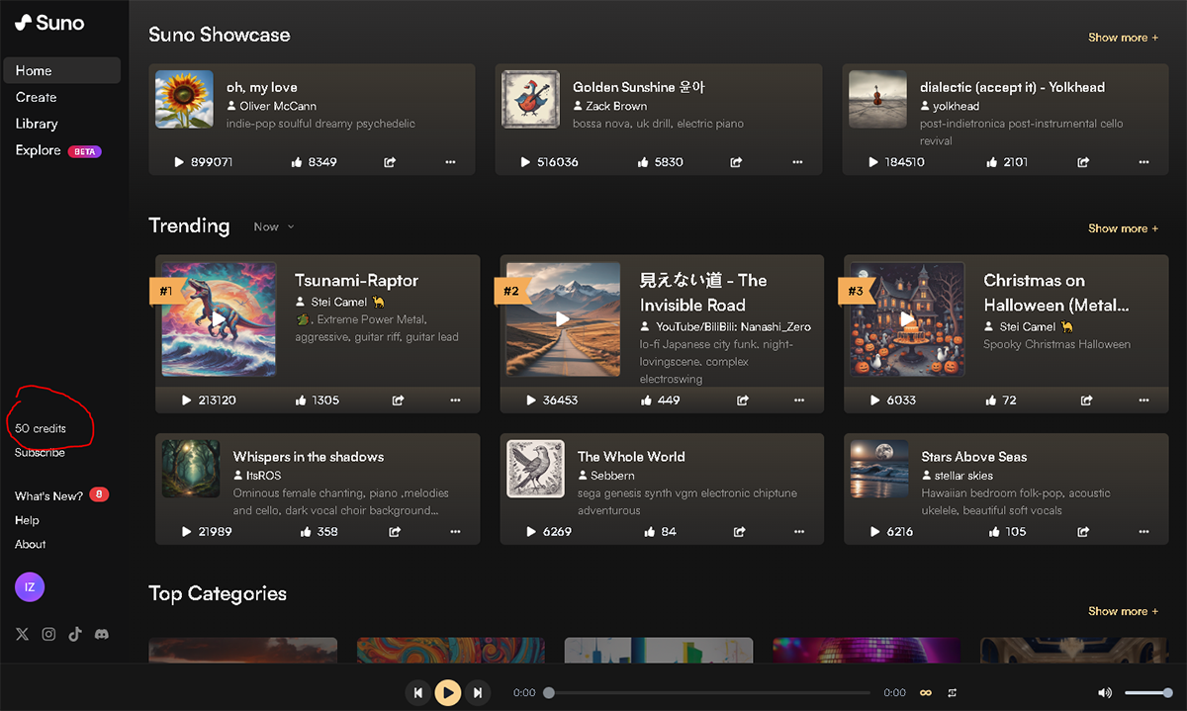This screenshot has height=711, width=1187.
Task: Share the song 'oh, my love'
Action: click(x=390, y=162)
